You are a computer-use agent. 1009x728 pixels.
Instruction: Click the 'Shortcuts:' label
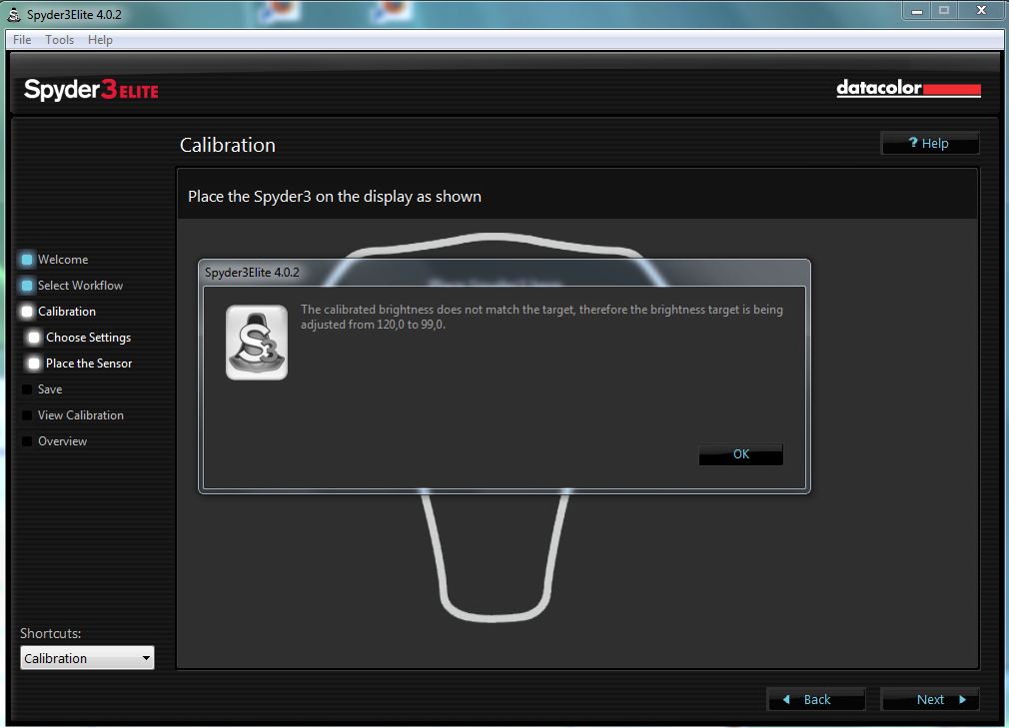(50, 633)
